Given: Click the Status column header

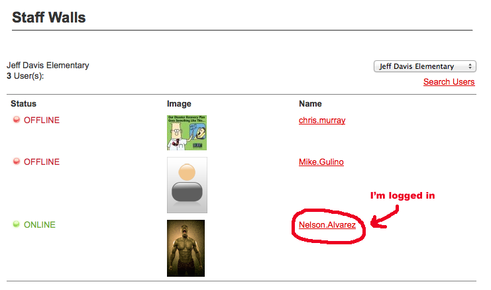Looking at the screenshot, I should coord(23,103).
